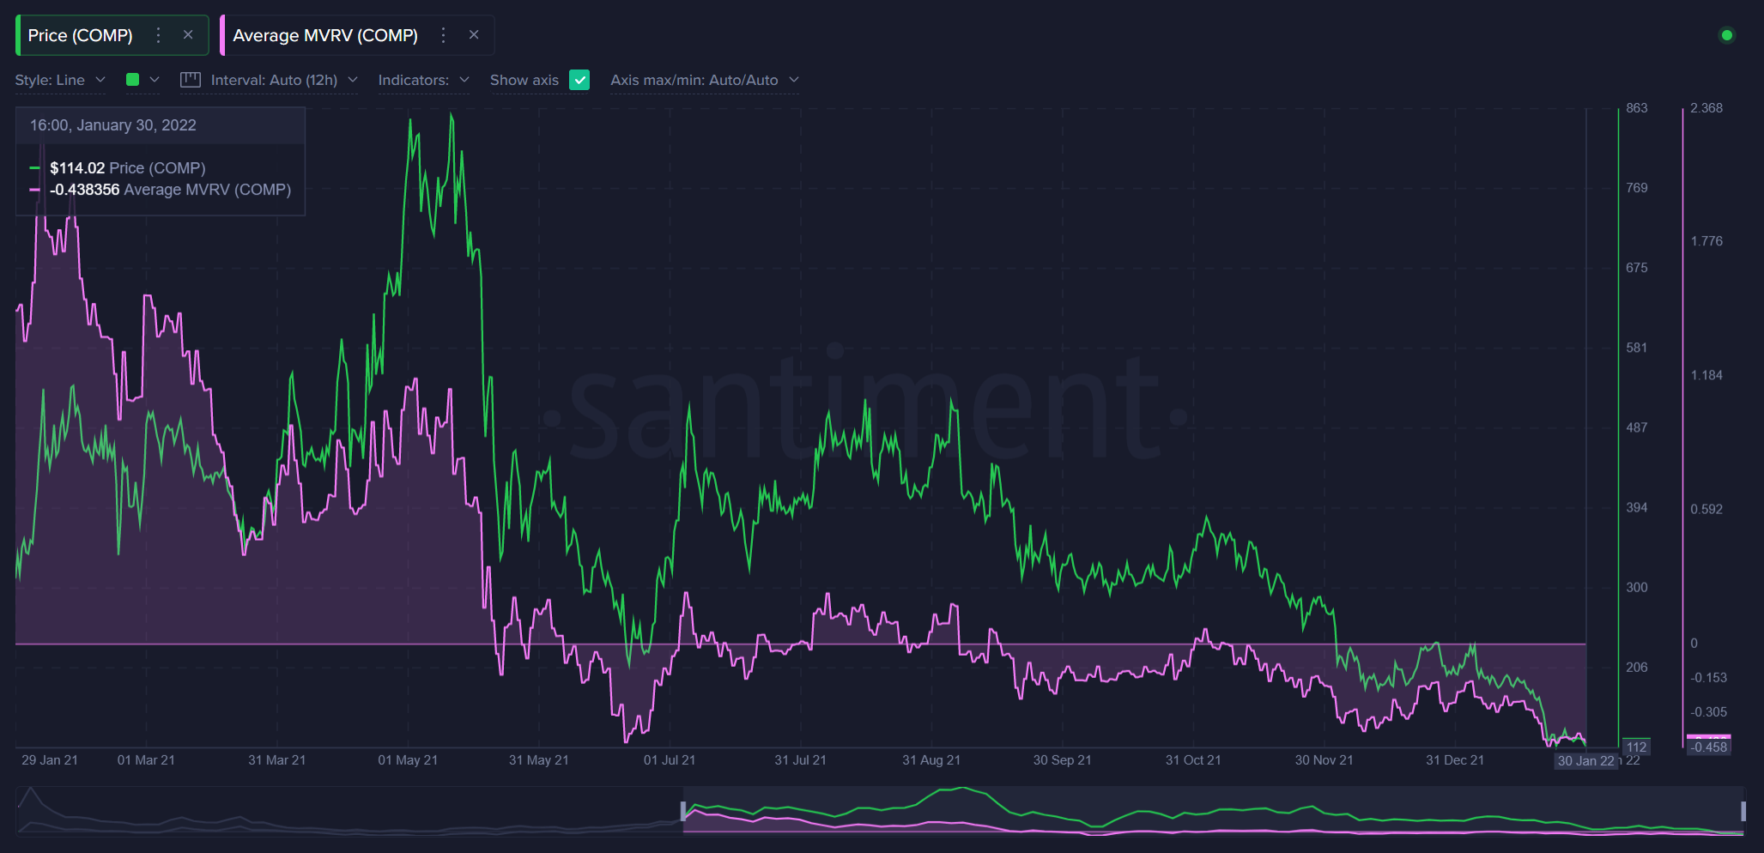Image resolution: width=1764 pixels, height=853 pixels.
Task: Click the left handle of range brush
Action: pyautogui.click(x=683, y=810)
